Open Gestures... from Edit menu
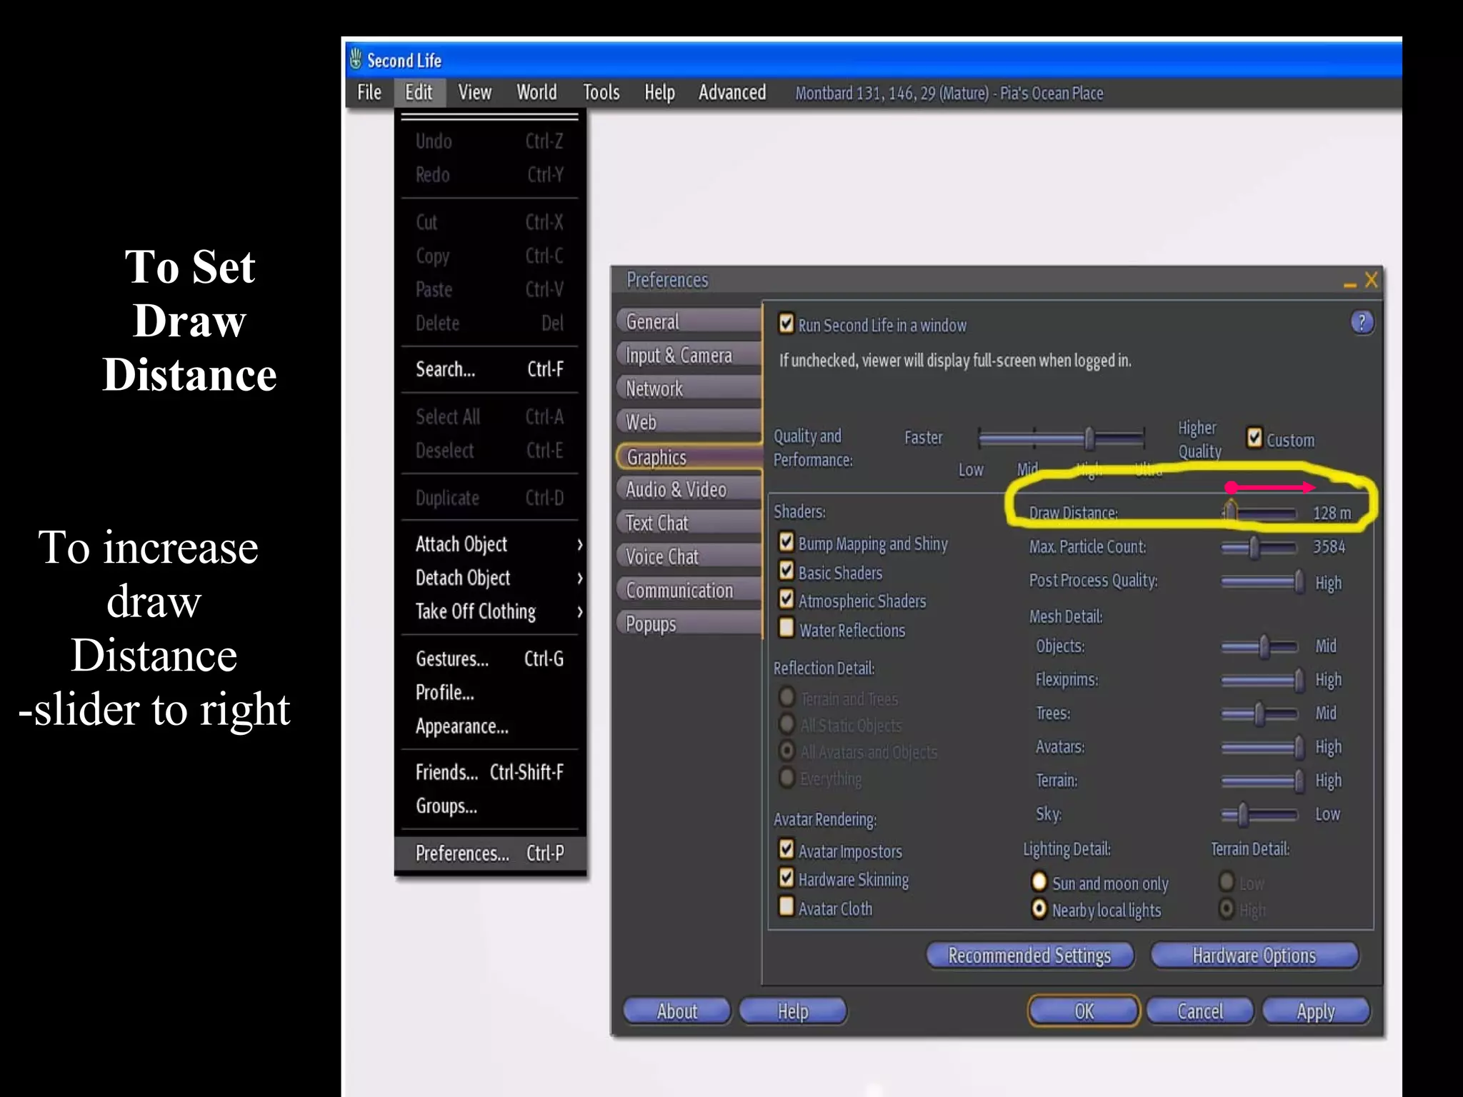 [490, 658]
